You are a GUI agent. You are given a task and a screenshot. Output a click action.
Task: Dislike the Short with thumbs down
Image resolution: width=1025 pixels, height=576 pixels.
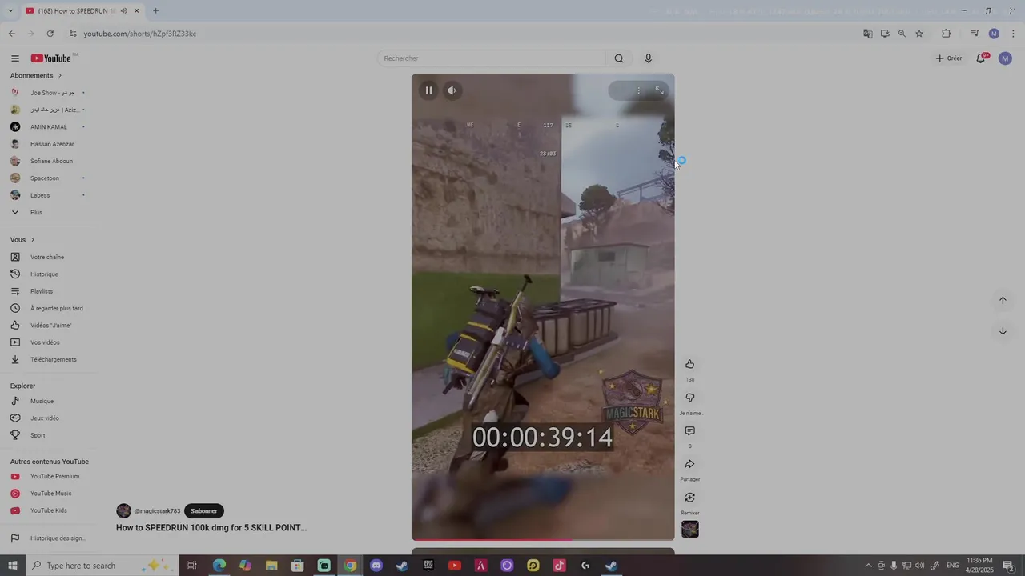pos(689,398)
